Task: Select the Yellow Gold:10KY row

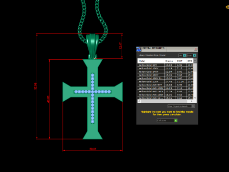Action: click(x=166, y=68)
